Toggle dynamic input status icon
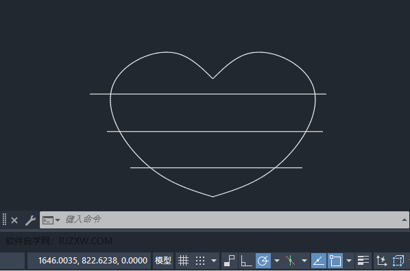410x271 pixels. coord(229,261)
